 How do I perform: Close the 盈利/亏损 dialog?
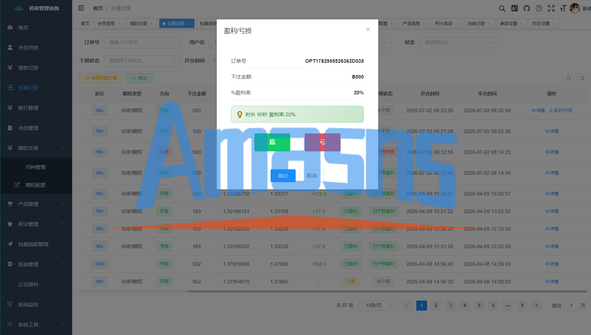(x=368, y=29)
